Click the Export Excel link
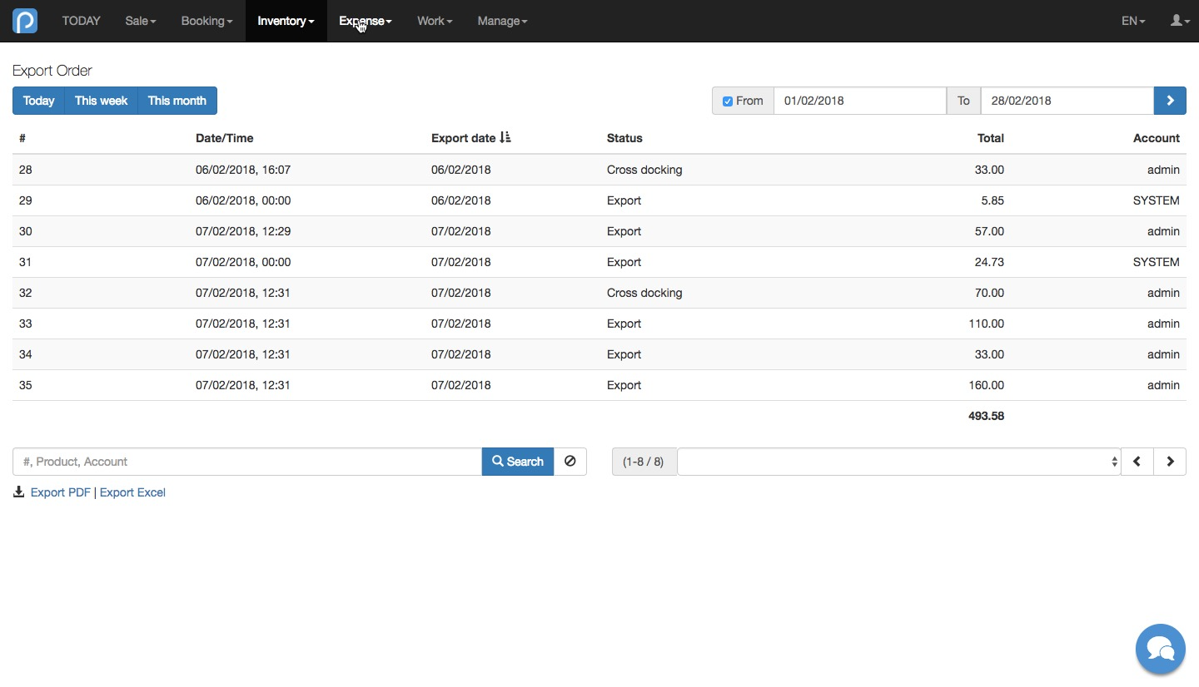 click(x=132, y=492)
